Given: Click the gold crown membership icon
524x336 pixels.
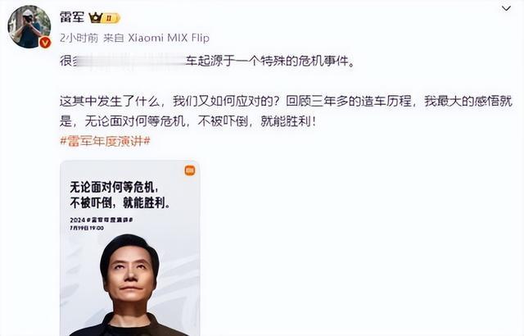Looking at the screenshot, I should coord(95,17).
